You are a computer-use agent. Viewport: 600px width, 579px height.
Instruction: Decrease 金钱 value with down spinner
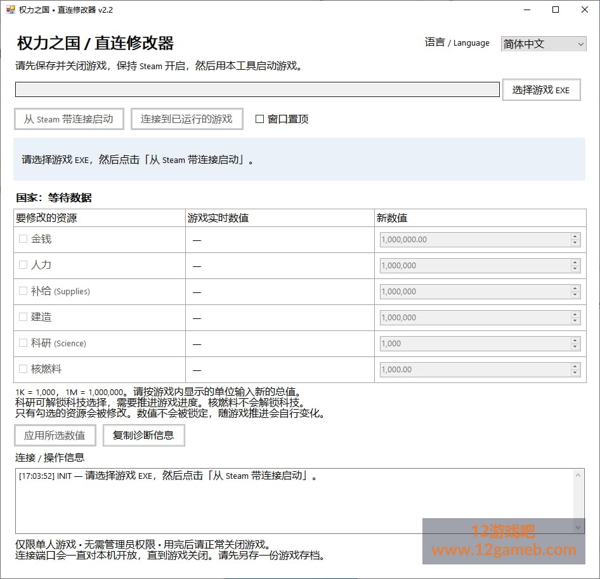[x=575, y=243]
